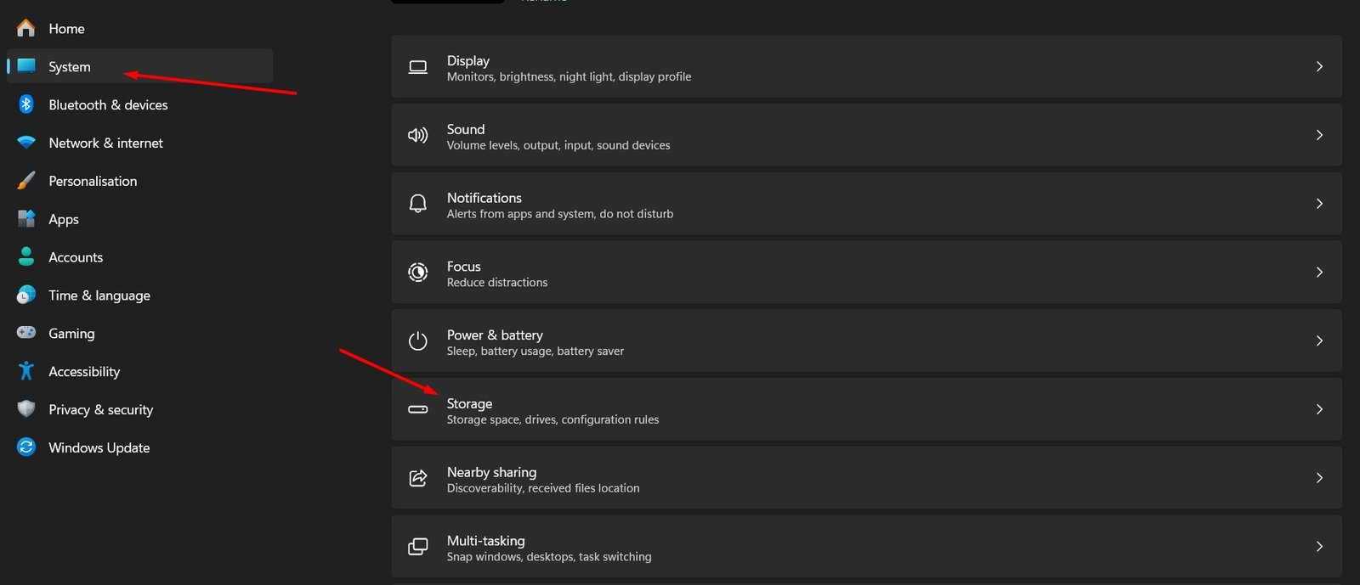
Task: Click 'Storage space, drives, configuration rules' text
Action: [552, 419]
